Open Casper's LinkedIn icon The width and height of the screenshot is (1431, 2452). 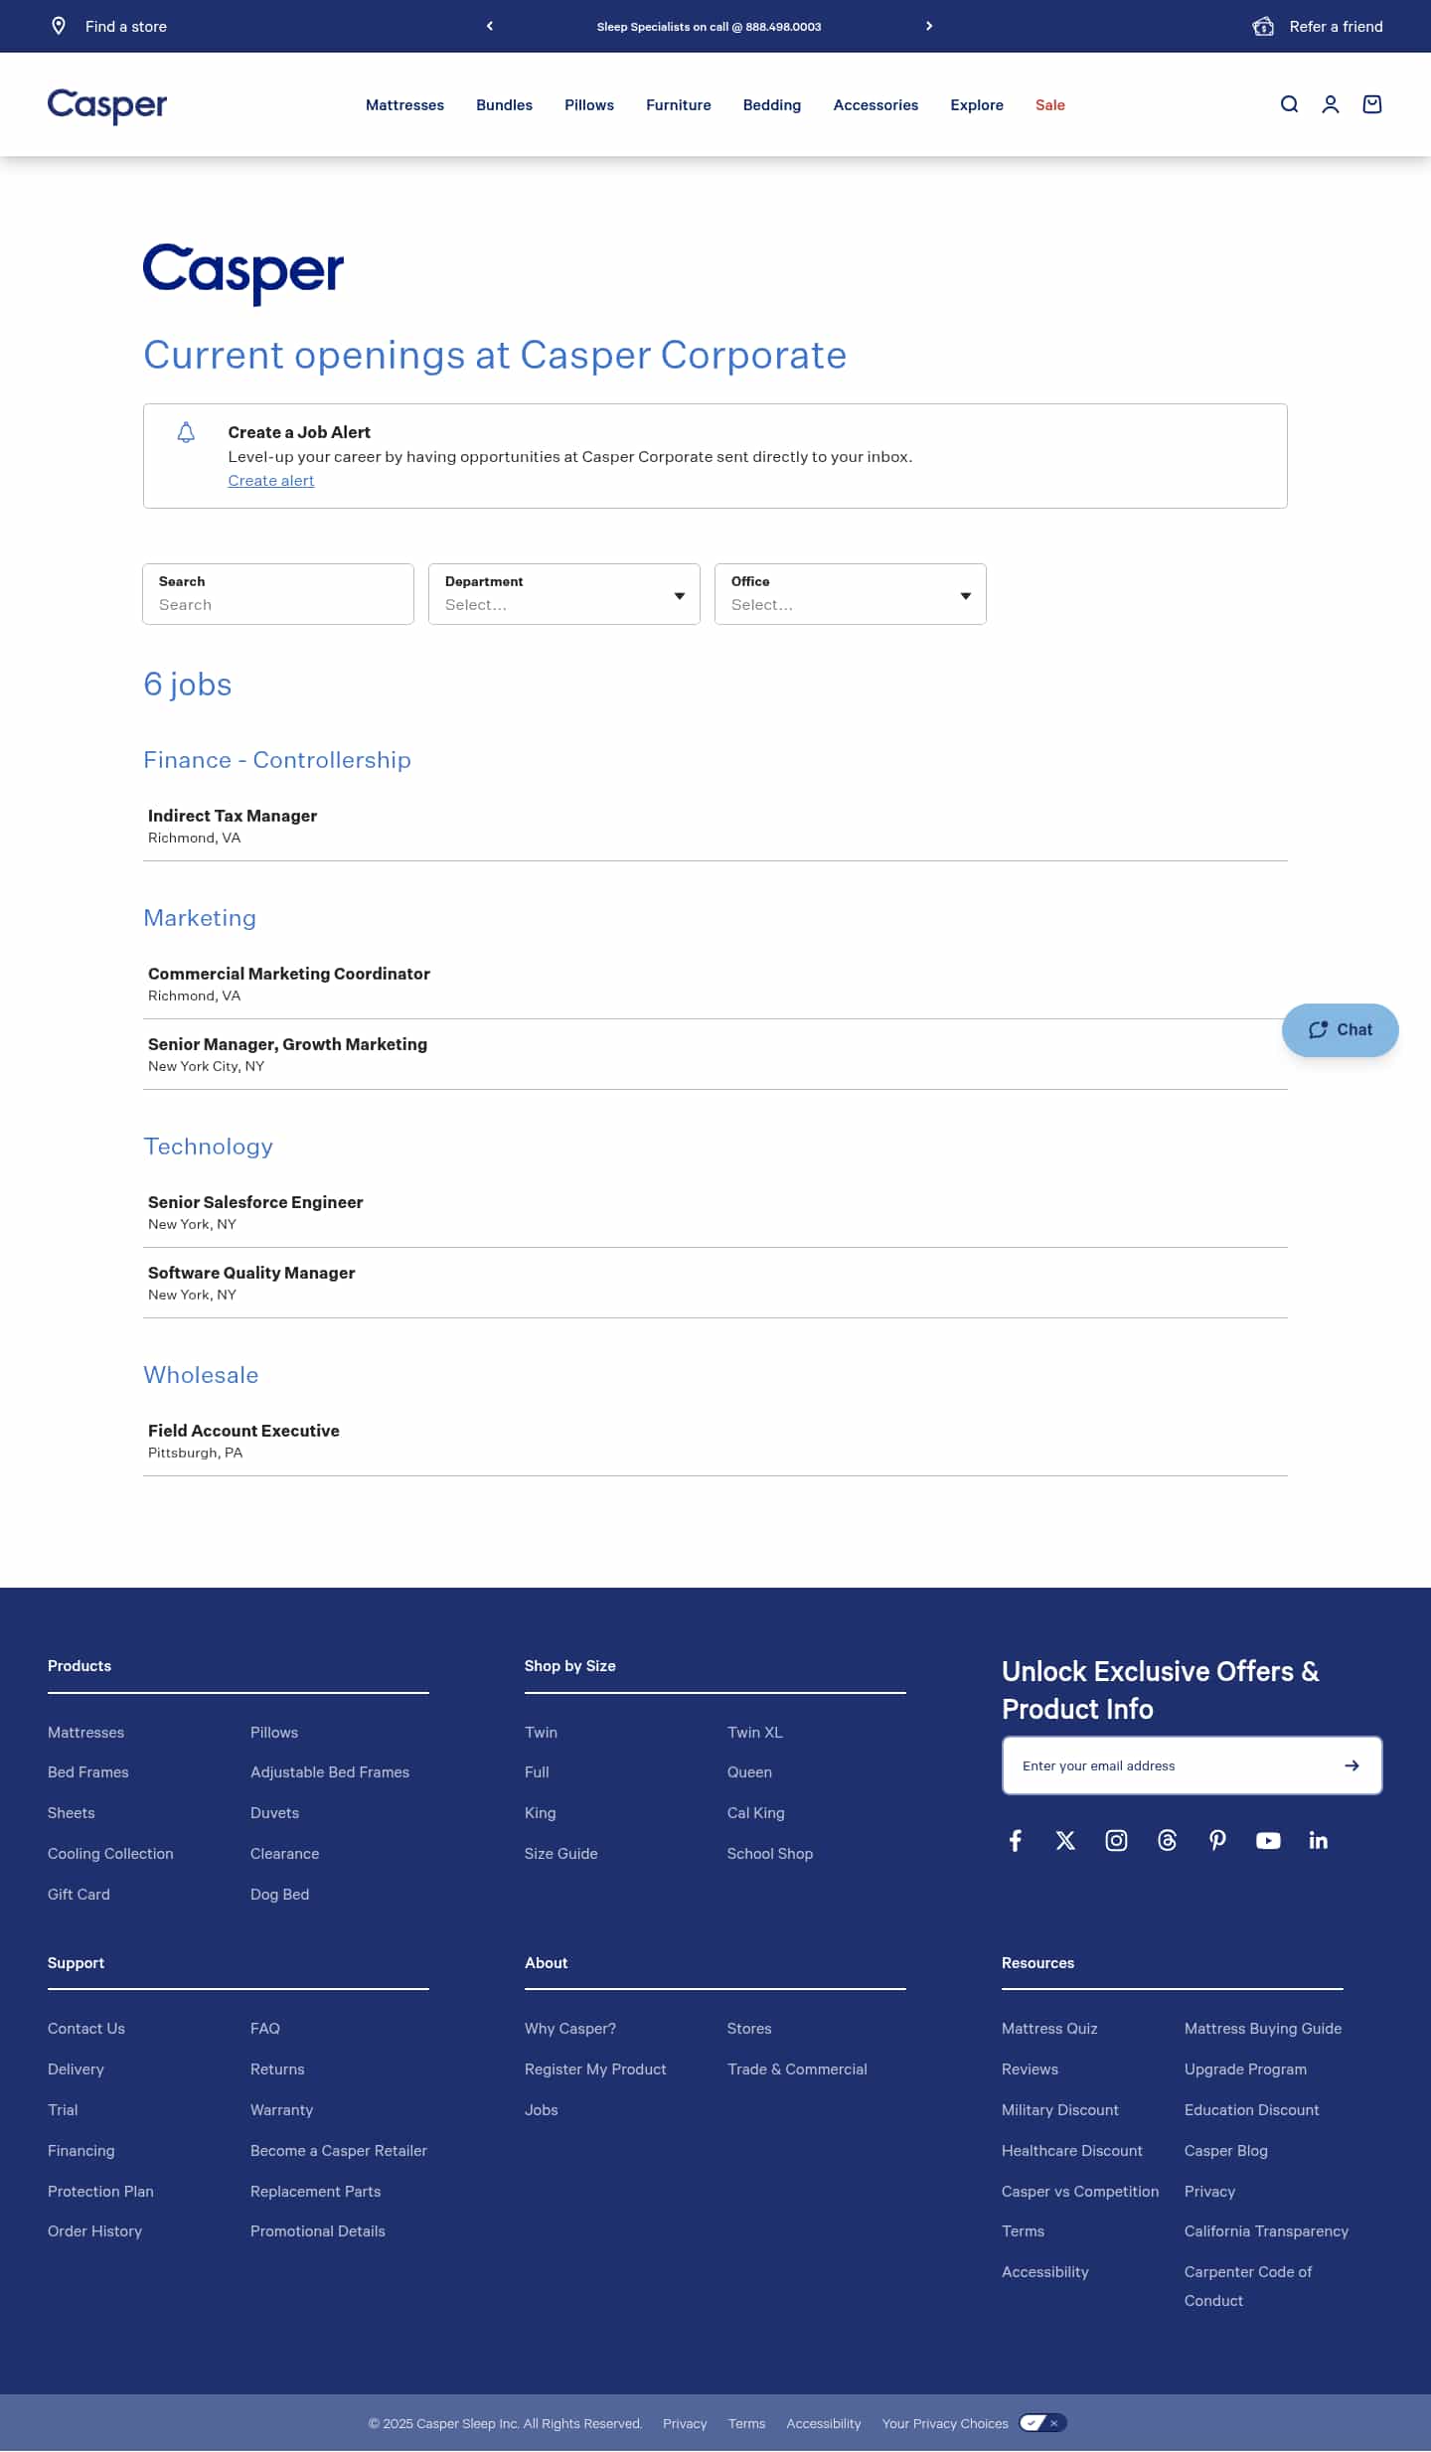pos(1319,1841)
